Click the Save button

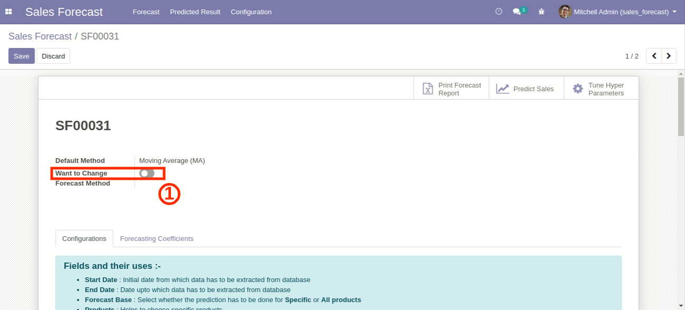(21, 56)
